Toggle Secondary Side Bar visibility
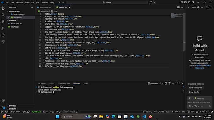214x120 pixels. pyautogui.click(x=193, y=2)
